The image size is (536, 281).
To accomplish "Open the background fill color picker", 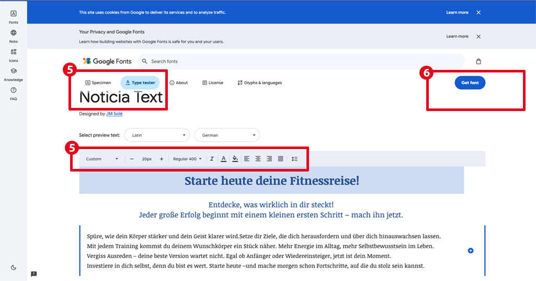I will [235, 159].
